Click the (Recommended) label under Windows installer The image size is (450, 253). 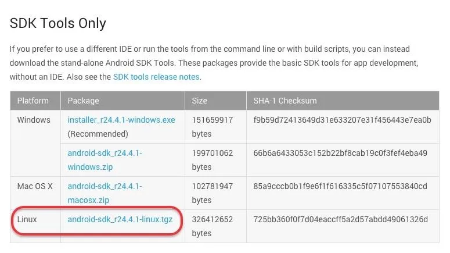pos(98,134)
